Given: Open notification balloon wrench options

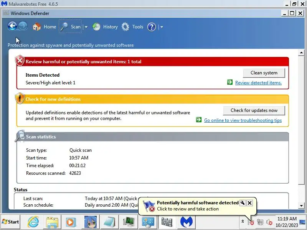Looking at the screenshot, I should (x=243, y=203).
